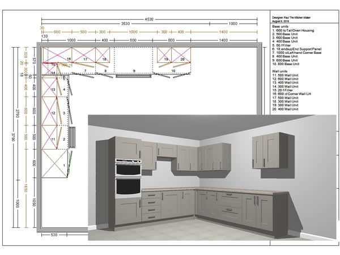Click wall unit 19 in the floor plan
Screen dimensions: 340x255
(165, 58)
